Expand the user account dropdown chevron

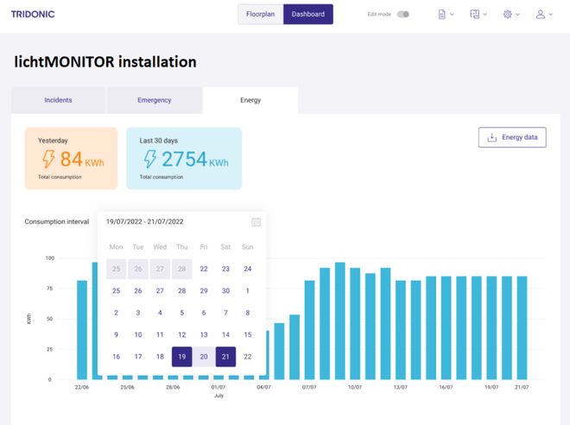coord(550,15)
